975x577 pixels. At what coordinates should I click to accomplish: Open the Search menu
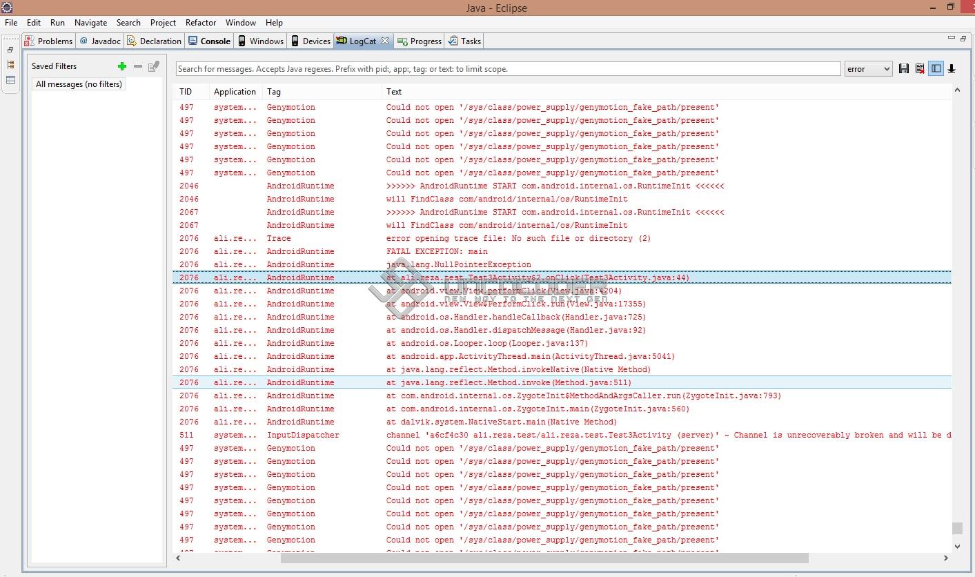[128, 22]
